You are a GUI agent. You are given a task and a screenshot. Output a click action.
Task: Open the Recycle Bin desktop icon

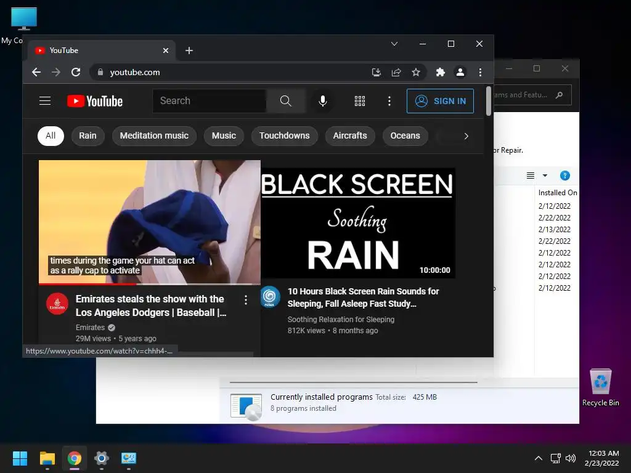point(600,387)
